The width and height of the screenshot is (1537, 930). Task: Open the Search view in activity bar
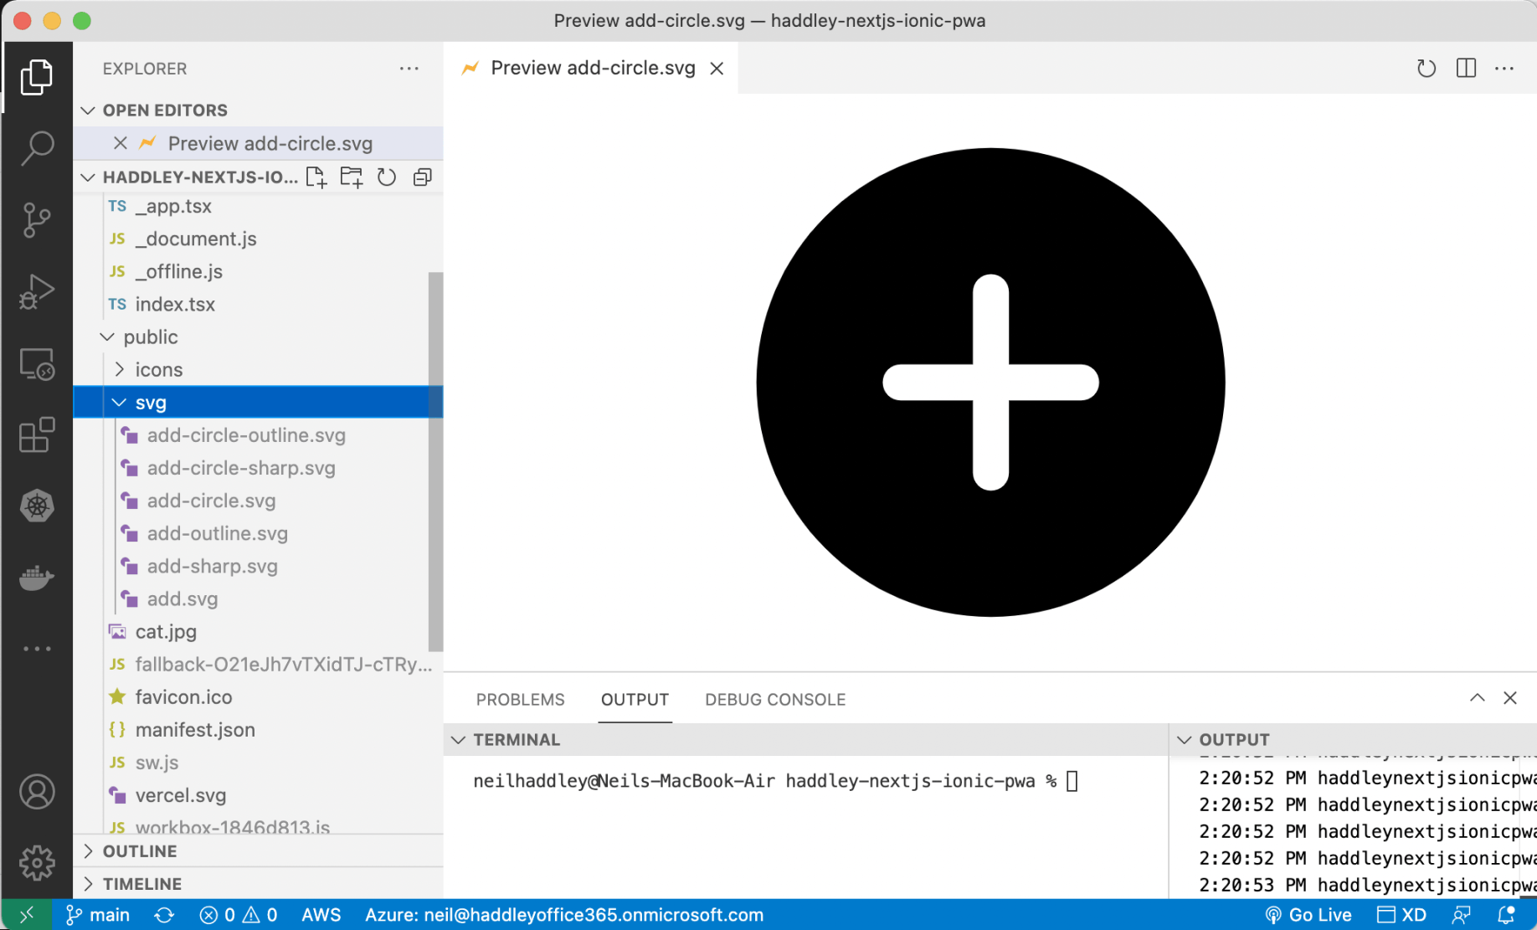coord(37,148)
